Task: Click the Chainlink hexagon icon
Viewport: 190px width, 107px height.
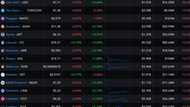Action: [x=3, y=91]
